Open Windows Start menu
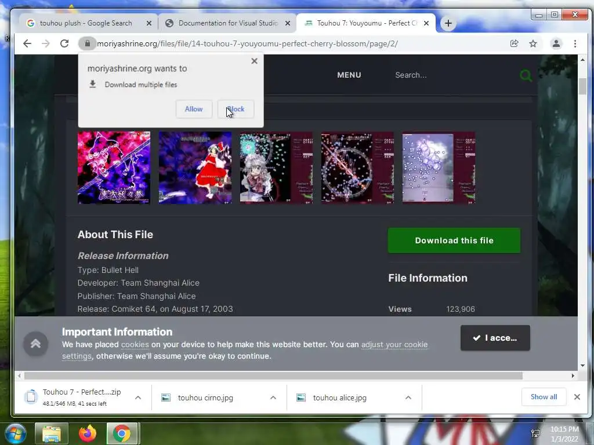This screenshot has height=445, width=594. coord(15,433)
